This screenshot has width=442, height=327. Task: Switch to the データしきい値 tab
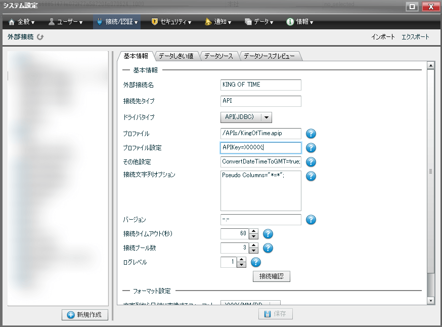coord(176,56)
